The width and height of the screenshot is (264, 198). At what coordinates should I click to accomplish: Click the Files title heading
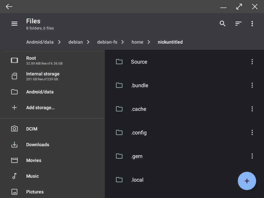click(x=33, y=21)
